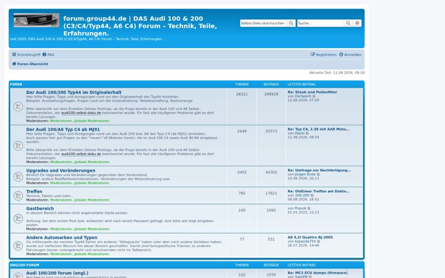Click Themen count 28321
Image resolution: width=445 pixels, height=278 pixels.
coord(242,94)
